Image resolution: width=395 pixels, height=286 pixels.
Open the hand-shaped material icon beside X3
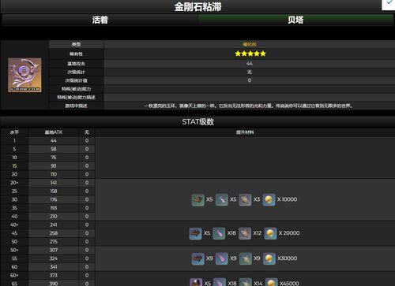(x=245, y=200)
